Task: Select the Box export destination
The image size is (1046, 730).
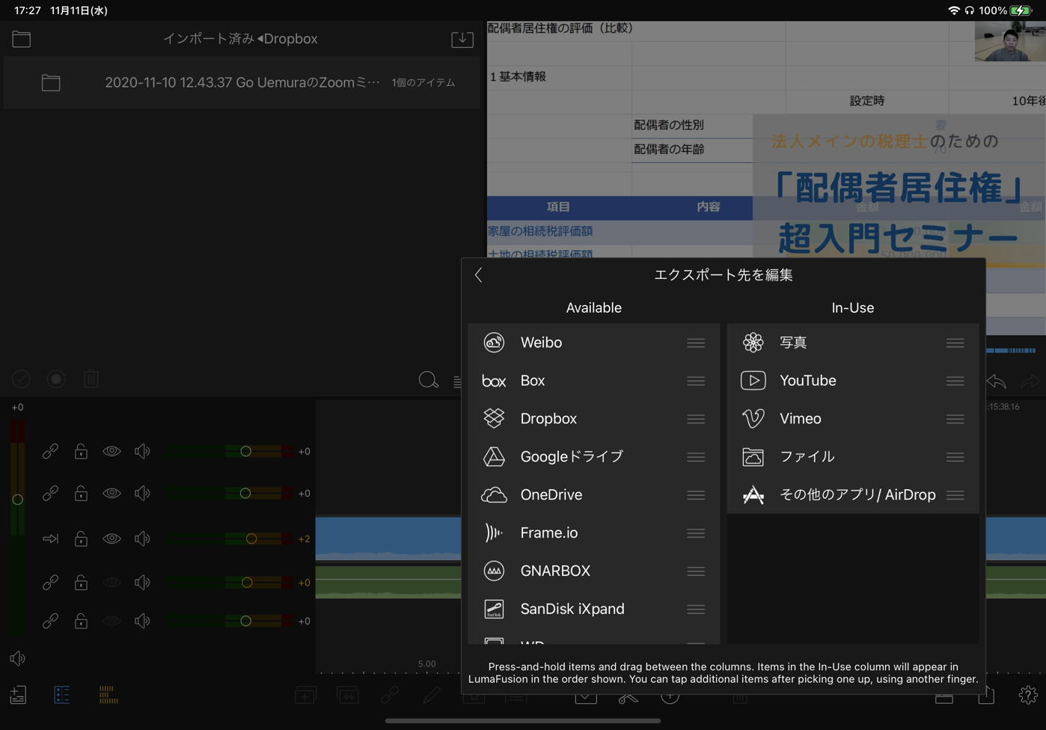Action: (593, 381)
